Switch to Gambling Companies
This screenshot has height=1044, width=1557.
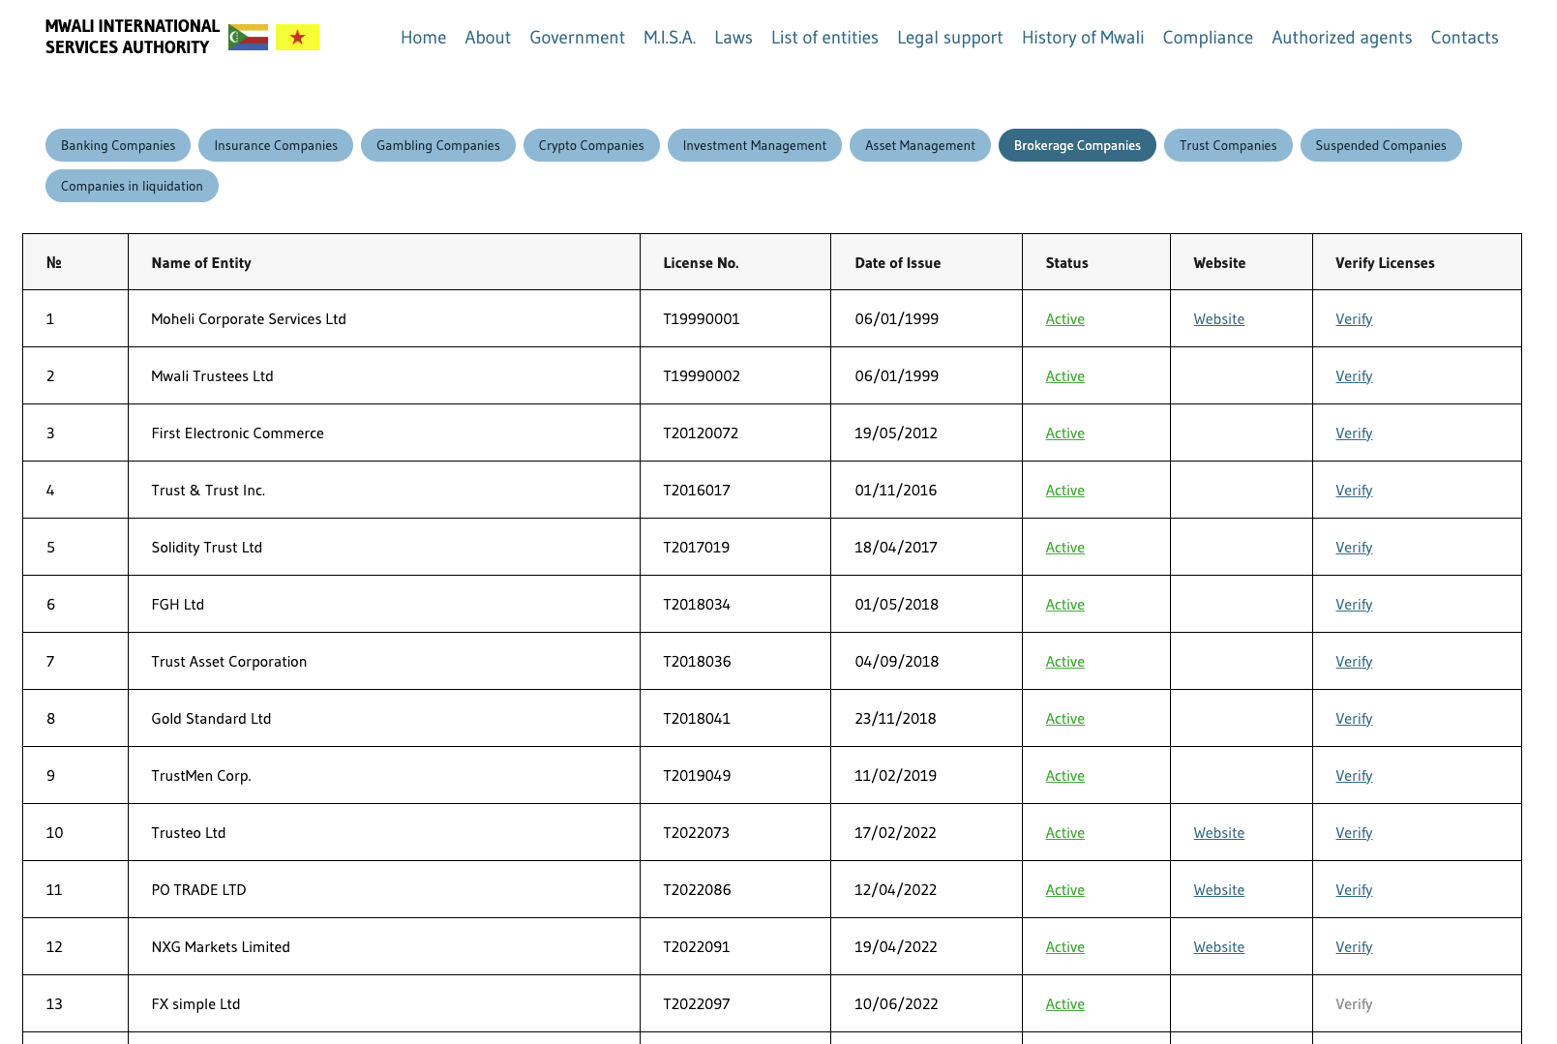(x=438, y=145)
